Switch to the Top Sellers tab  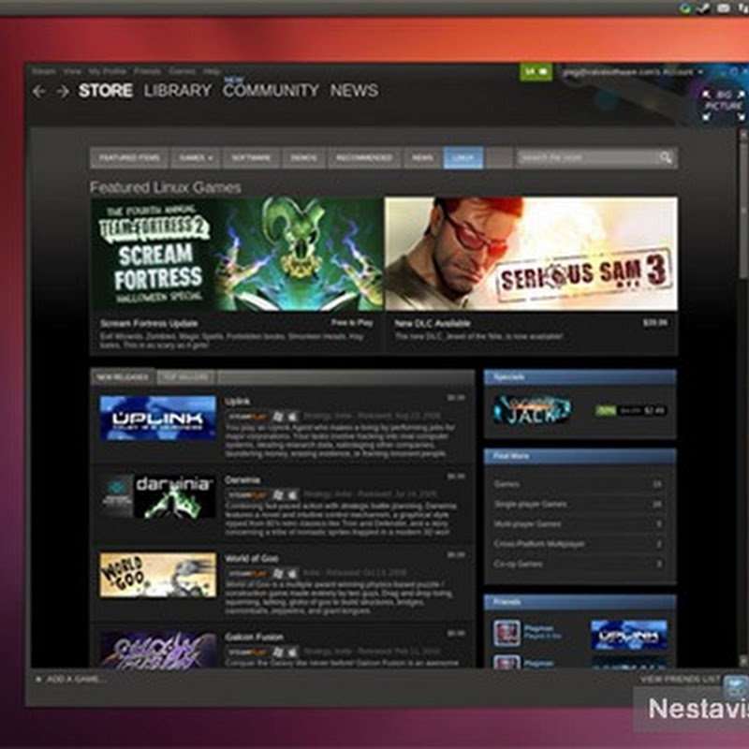pos(185,377)
